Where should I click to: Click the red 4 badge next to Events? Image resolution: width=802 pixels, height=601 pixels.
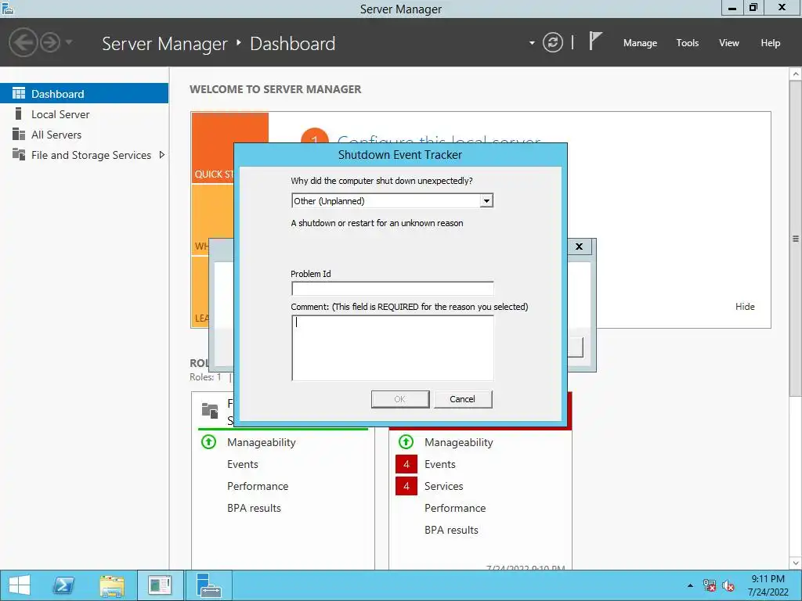click(406, 464)
